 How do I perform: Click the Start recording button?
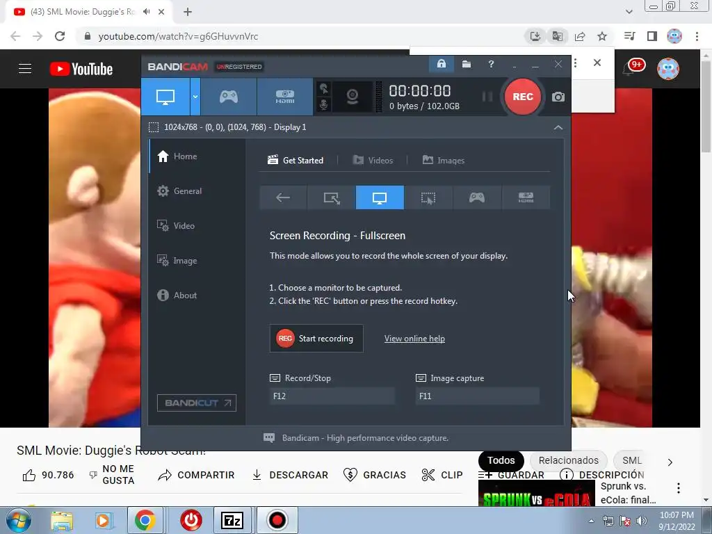click(x=316, y=339)
